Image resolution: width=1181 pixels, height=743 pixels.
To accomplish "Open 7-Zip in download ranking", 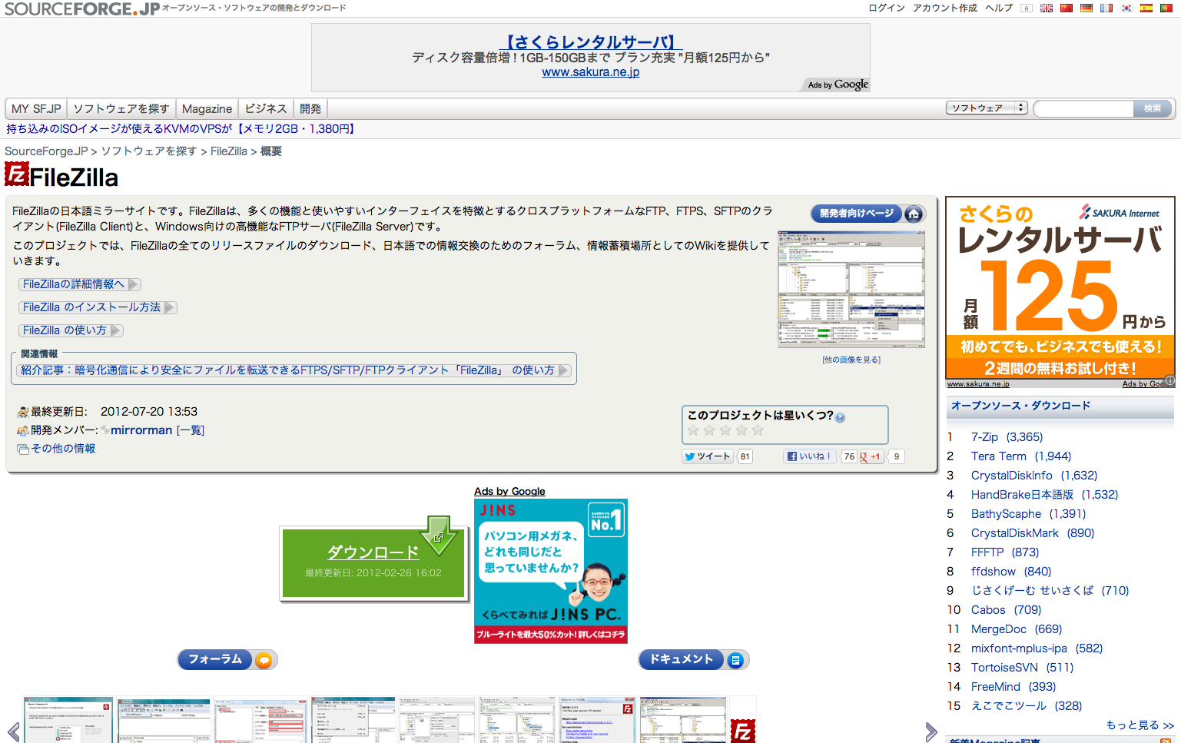I will [984, 437].
